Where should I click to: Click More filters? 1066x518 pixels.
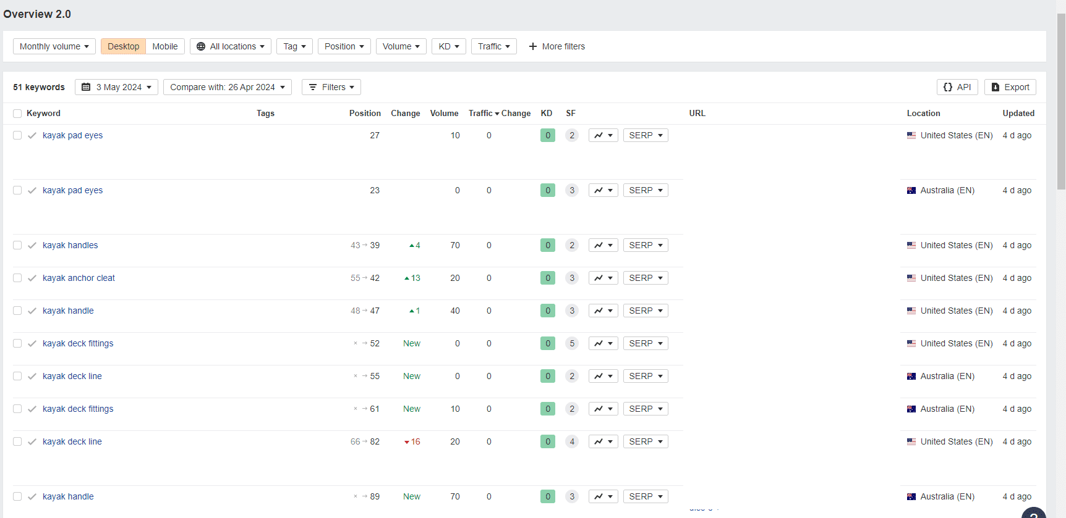pos(557,46)
